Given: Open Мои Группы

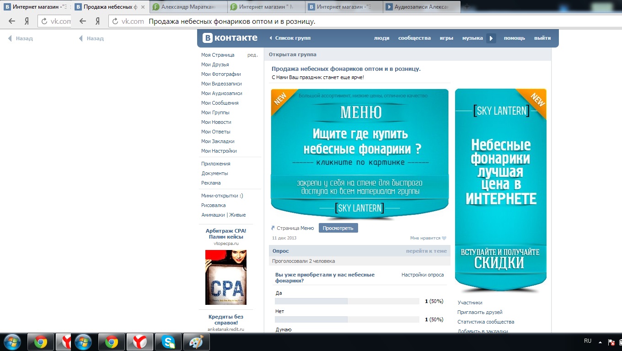Looking at the screenshot, I should (x=215, y=112).
